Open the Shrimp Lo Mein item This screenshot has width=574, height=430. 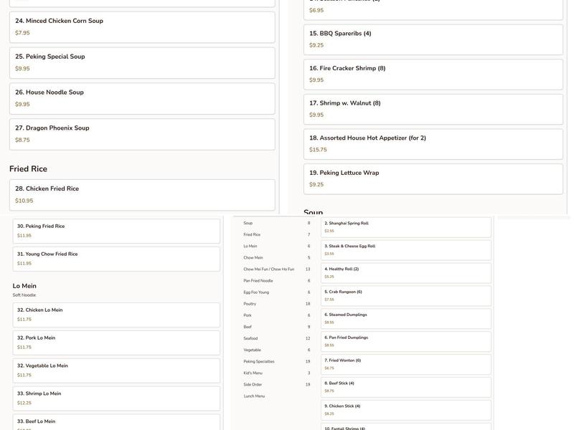[x=116, y=398]
